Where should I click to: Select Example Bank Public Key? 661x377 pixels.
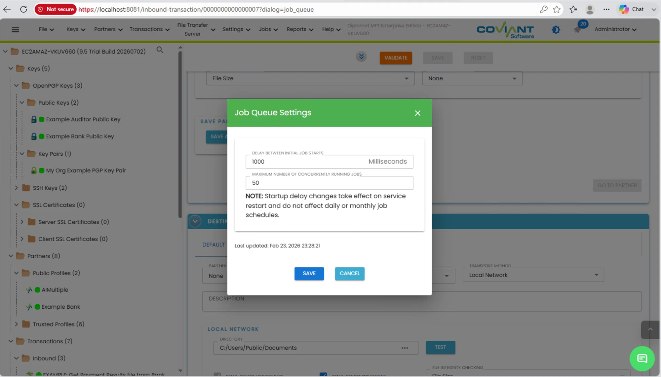tap(80, 136)
